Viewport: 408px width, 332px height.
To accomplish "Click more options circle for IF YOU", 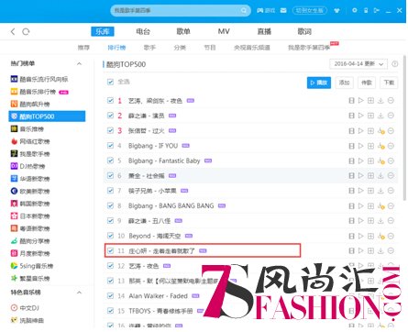I will point(391,146).
